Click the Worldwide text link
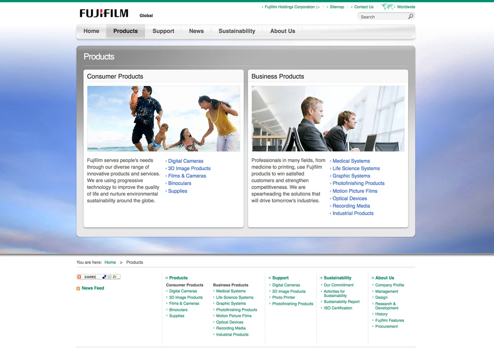The height and width of the screenshot is (348, 494). (x=406, y=7)
